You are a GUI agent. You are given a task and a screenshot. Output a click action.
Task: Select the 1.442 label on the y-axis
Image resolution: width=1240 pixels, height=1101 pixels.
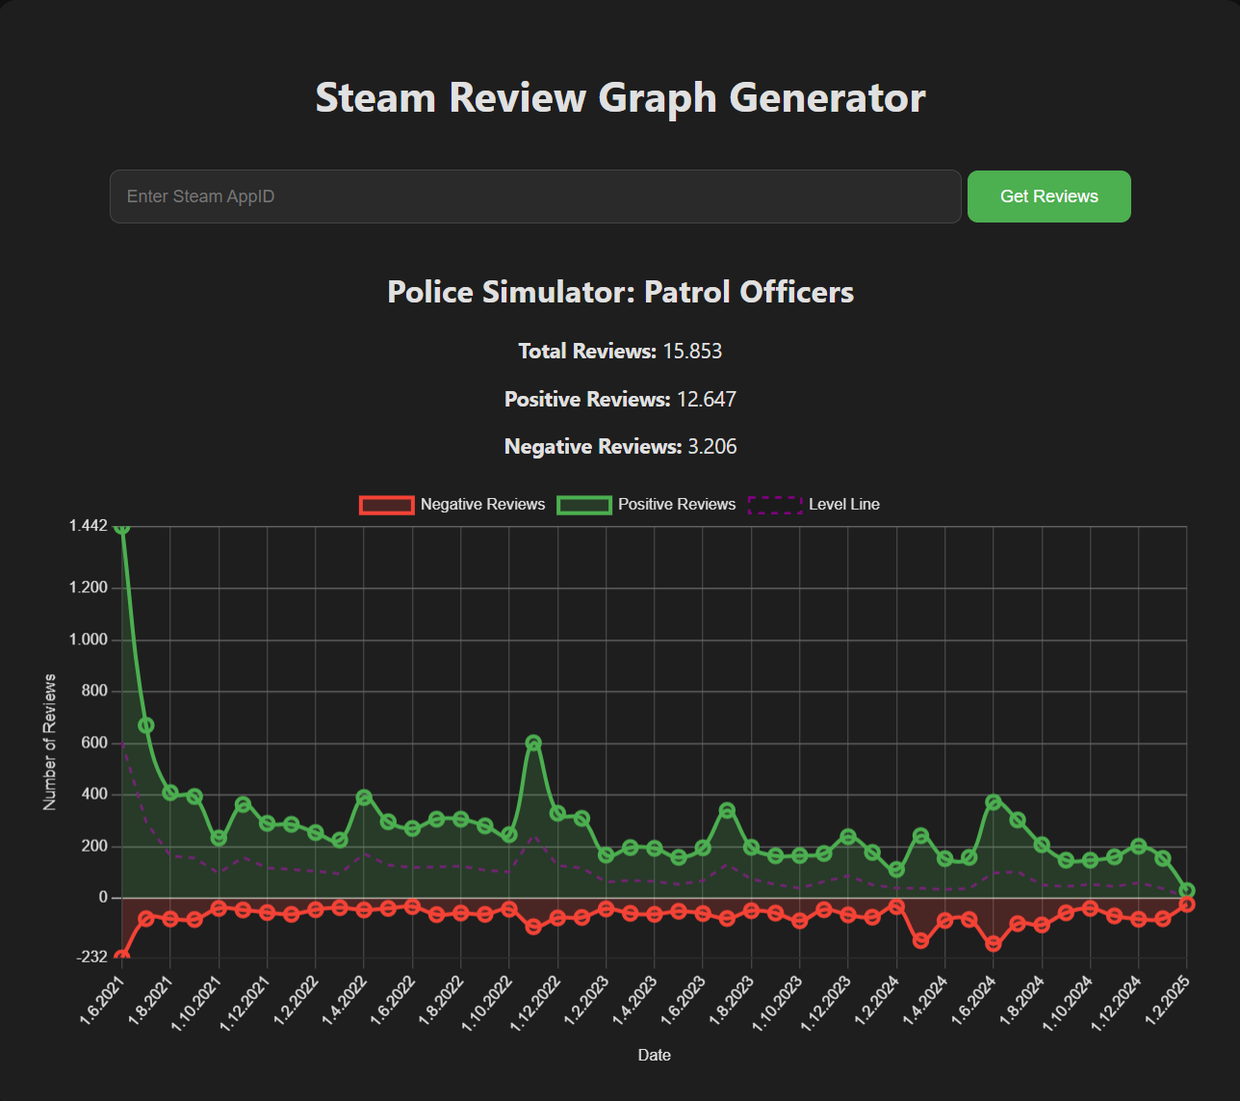(x=88, y=526)
